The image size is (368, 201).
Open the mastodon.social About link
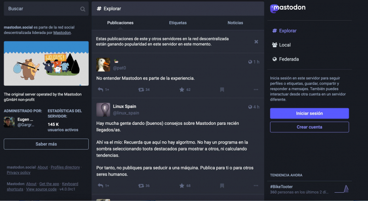point(42,167)
